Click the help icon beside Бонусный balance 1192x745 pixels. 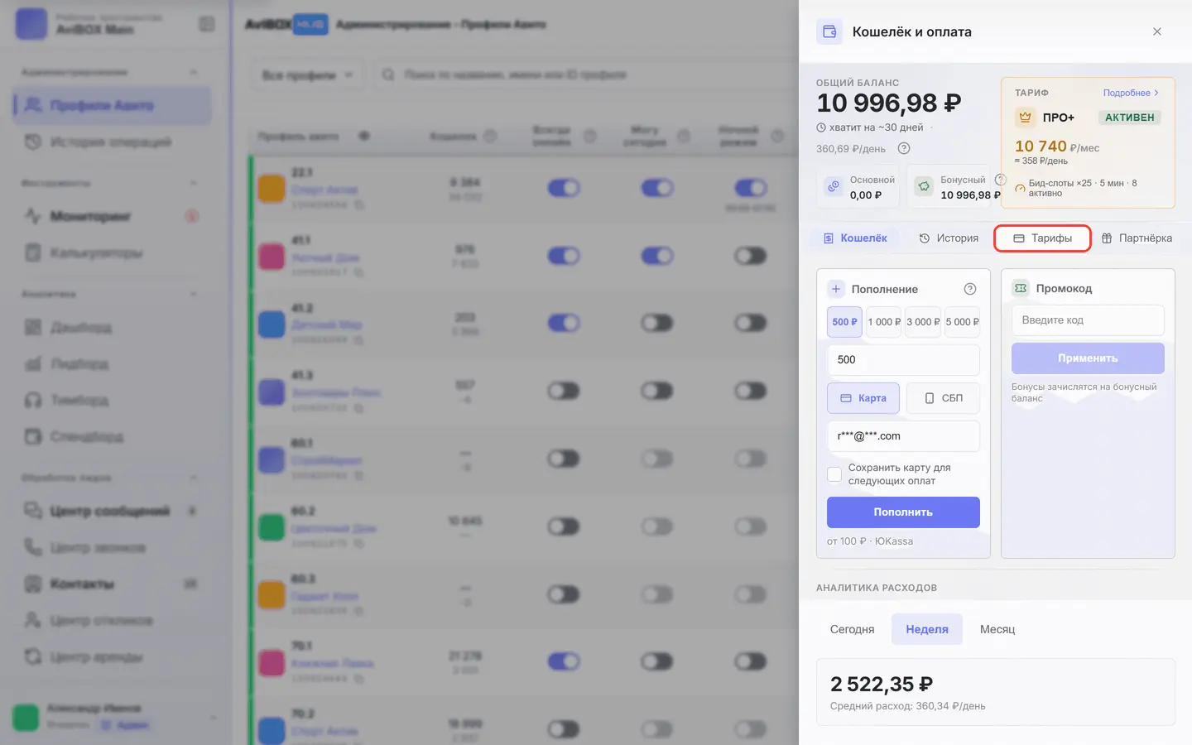[1000, 180]
